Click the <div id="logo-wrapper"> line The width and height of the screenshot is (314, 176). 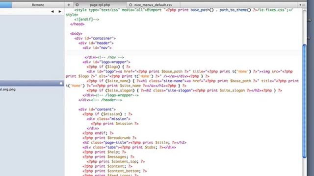(106, 62)
